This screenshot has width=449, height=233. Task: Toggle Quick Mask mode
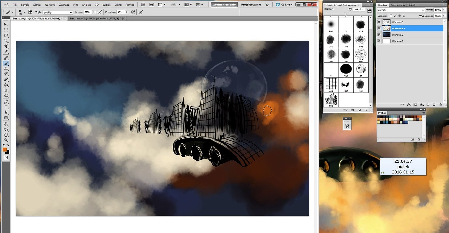6,157
